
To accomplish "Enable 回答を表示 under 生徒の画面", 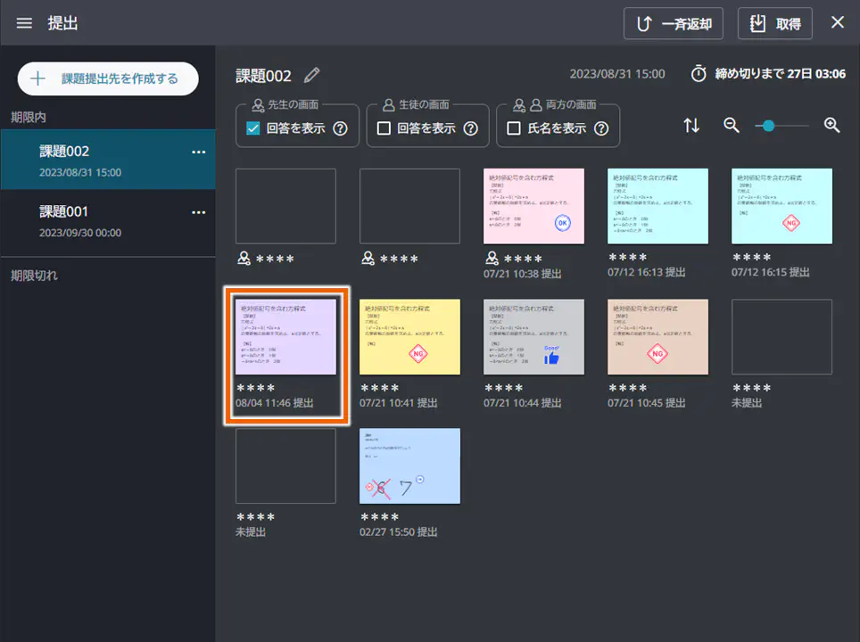I will [x=384, y=128].
